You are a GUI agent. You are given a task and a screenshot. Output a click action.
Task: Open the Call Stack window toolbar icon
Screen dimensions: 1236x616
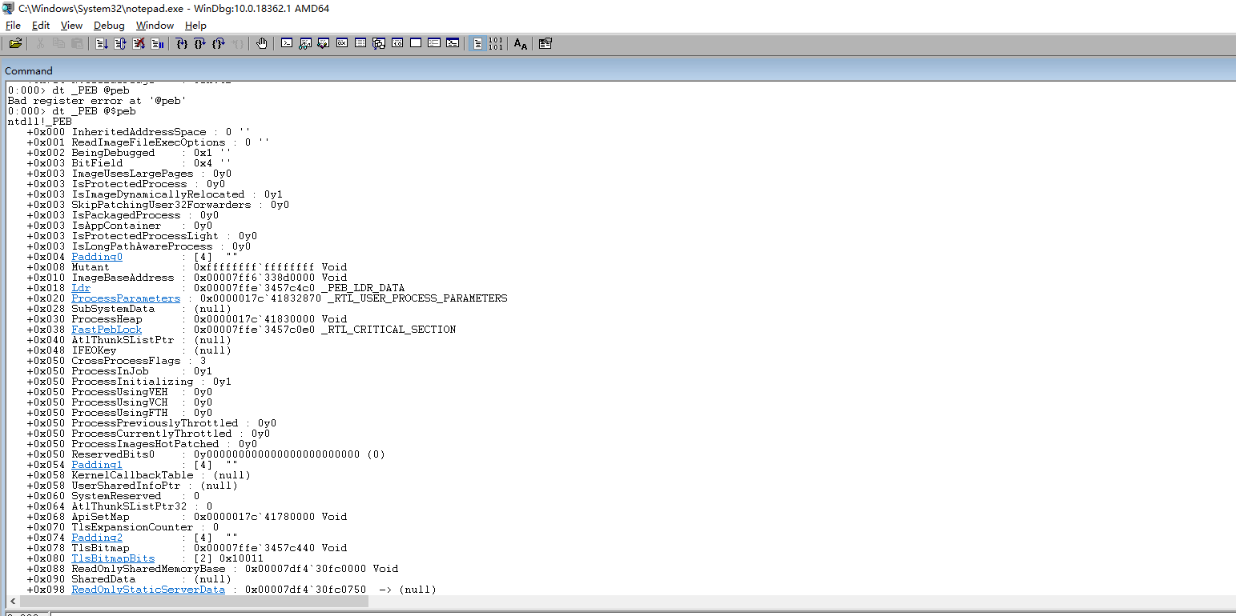379,43
